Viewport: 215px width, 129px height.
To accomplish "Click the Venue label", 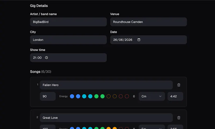I will (115, 14).
